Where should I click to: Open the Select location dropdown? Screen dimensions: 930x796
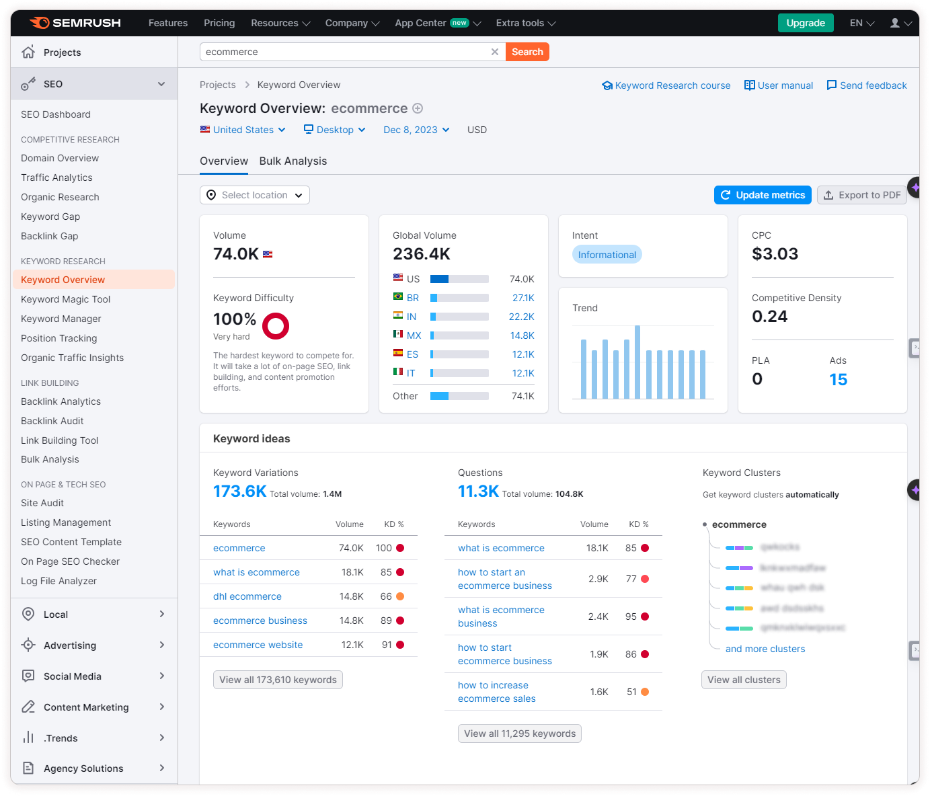pos(255,195)
